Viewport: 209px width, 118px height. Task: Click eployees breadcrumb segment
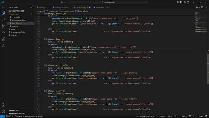(x=40, y=11)
